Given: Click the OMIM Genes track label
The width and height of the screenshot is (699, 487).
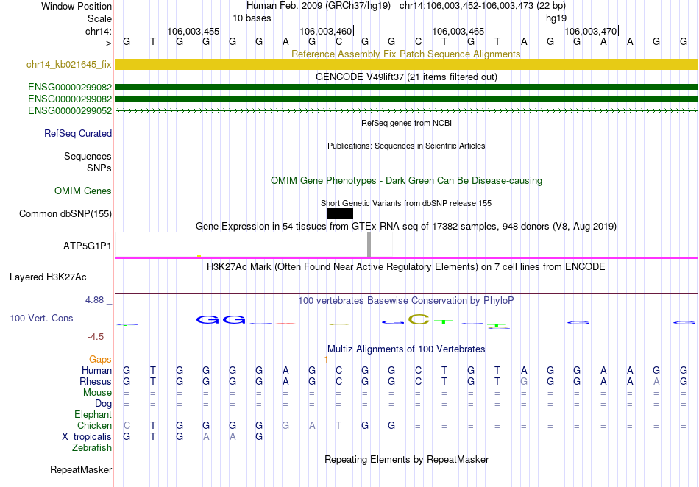Looking at the screenshot, I should [83, 191].
